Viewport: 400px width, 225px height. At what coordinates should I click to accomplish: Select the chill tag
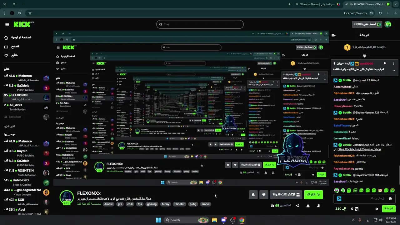pos(130,204)
